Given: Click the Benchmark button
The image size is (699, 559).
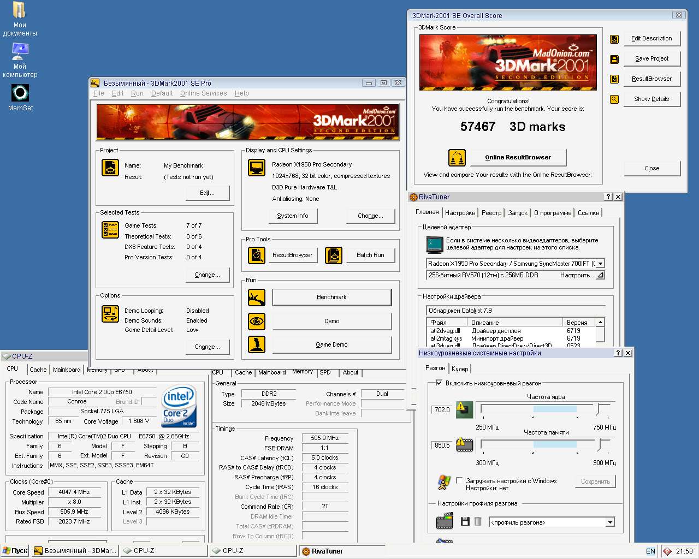Looking at the screenshot, I should (x=332, y=298).
